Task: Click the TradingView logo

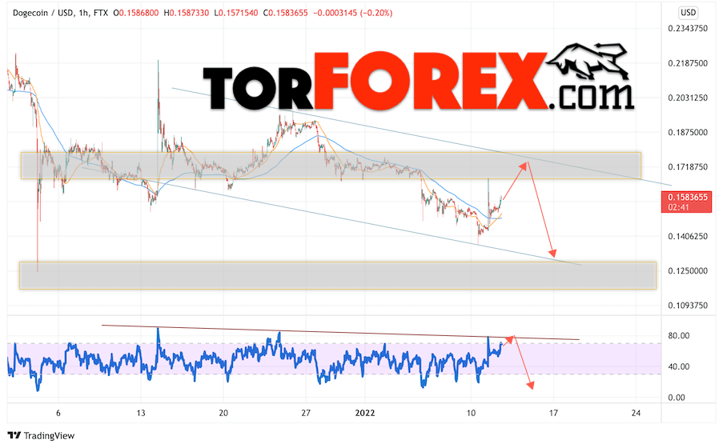Action: 41,435
